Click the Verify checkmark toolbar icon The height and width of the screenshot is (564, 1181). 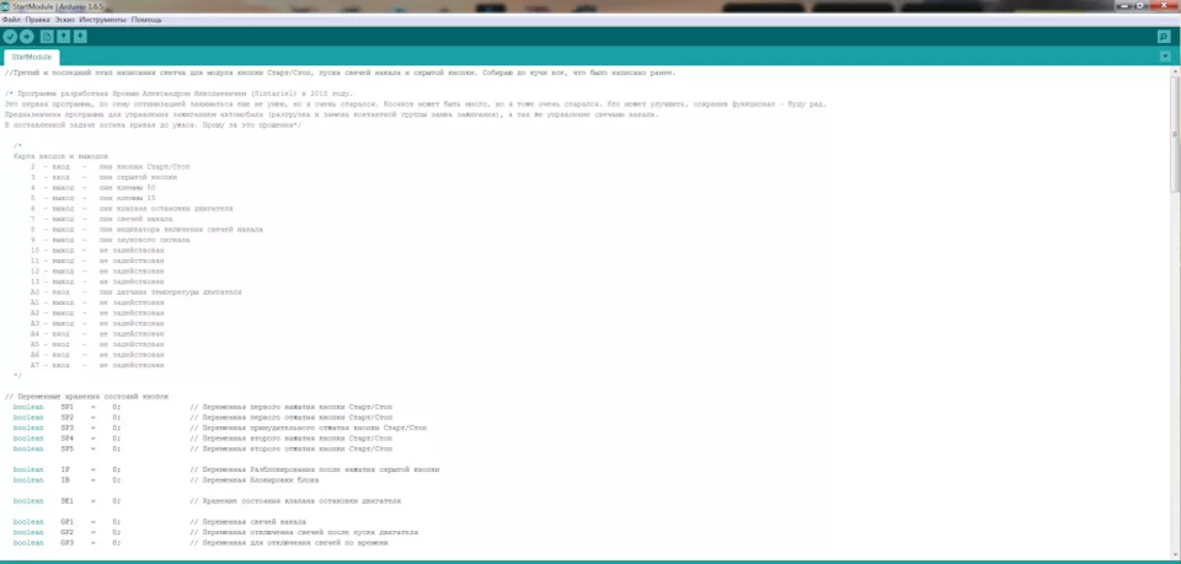[10, 37]
